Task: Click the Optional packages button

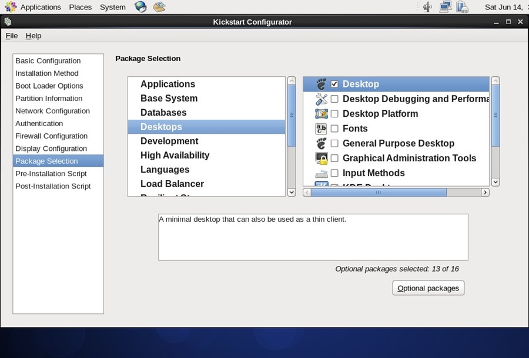Action: (x=428, y=288)
